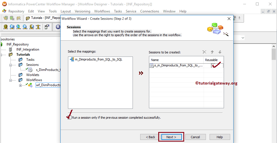Open the View menu
This screenshot has height=143, width=277.
tap(41, 11)
